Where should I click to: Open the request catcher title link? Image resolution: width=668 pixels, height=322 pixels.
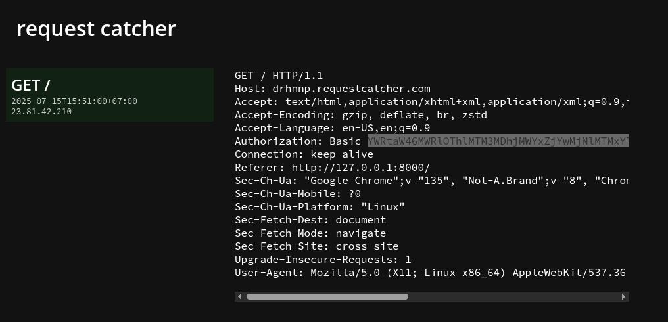point(96,29)
